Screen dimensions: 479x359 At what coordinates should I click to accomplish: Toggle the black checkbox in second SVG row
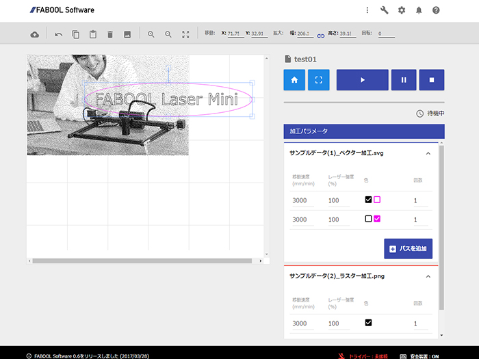pos(368,219)
